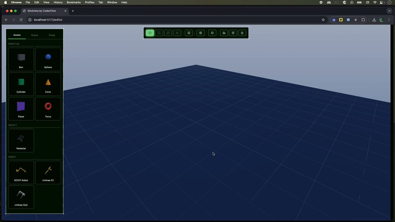Viewport: 395px width, 222px height.
Task: Open Chrome downloads
Action: [x=374, y=20]
